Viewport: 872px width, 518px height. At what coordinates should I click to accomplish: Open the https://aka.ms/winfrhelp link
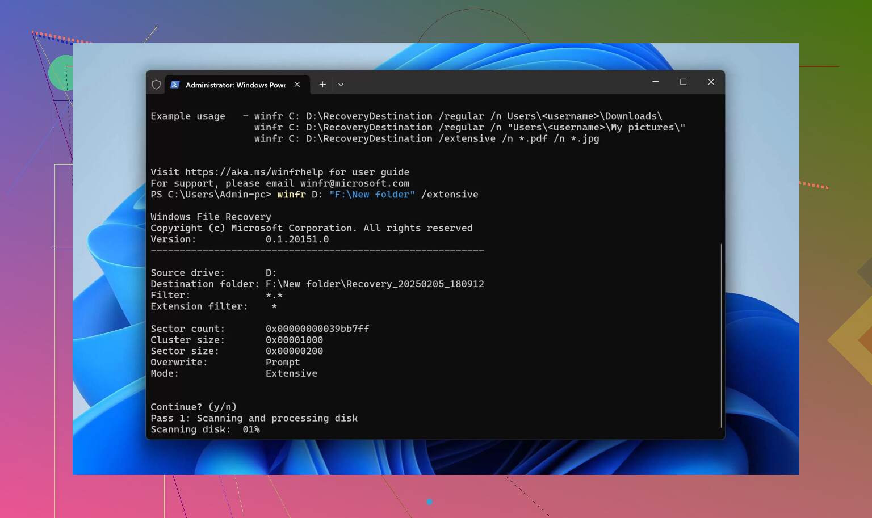click(254, 172)
